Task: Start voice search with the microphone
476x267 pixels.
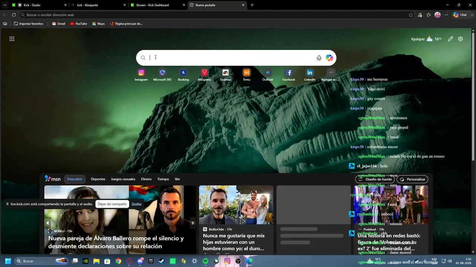Action: pyautogui.click(x=319, y=58)
